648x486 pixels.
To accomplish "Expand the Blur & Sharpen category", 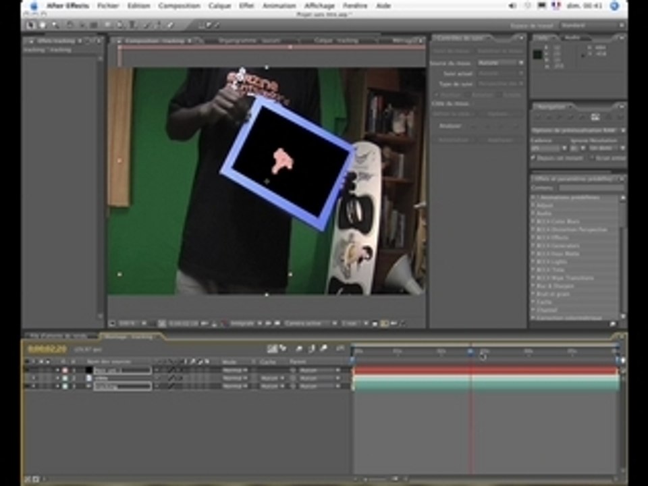I will [x=534, y=286].
